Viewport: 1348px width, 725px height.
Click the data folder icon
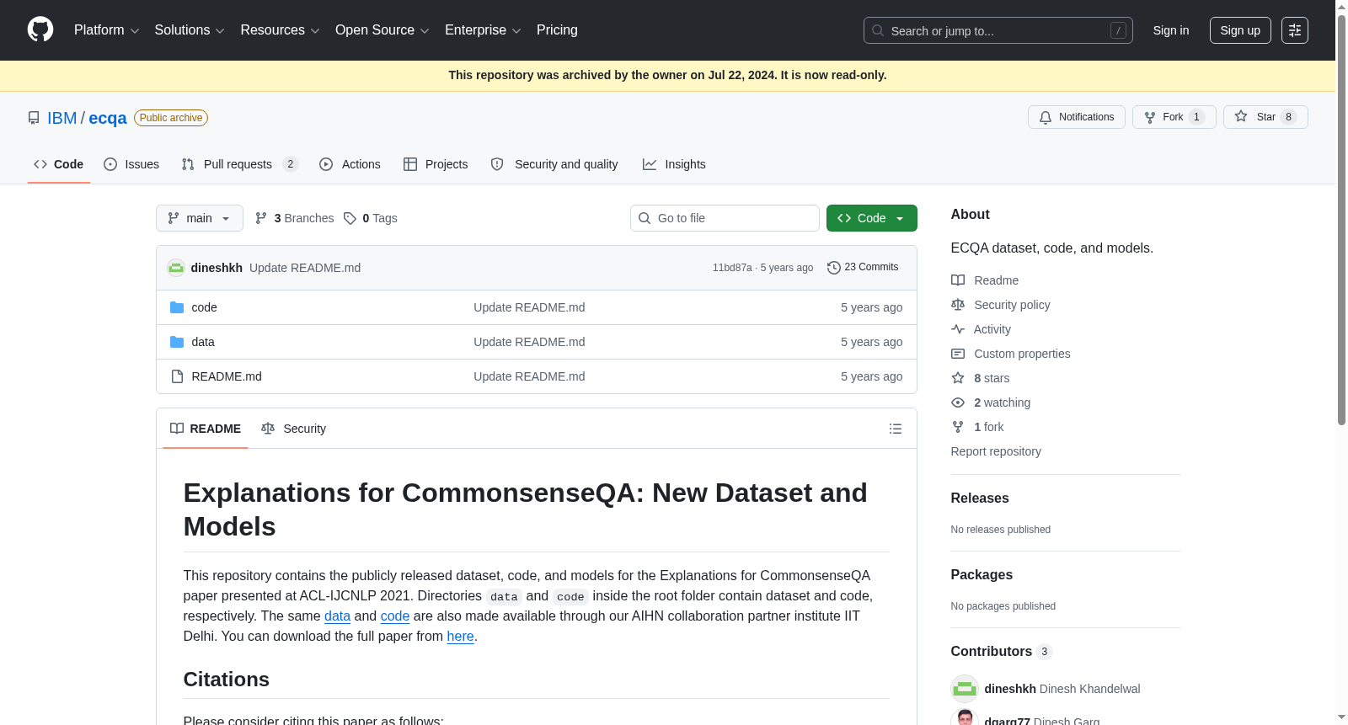177,342
